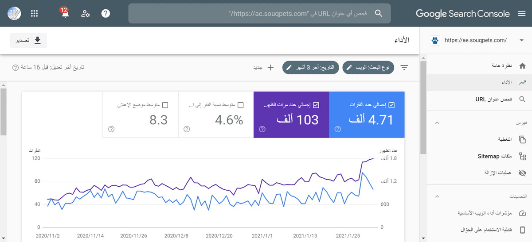This screenshot has height=242, width=532.
Task: Click the 8.3 average position value
Action: (159, 119)
